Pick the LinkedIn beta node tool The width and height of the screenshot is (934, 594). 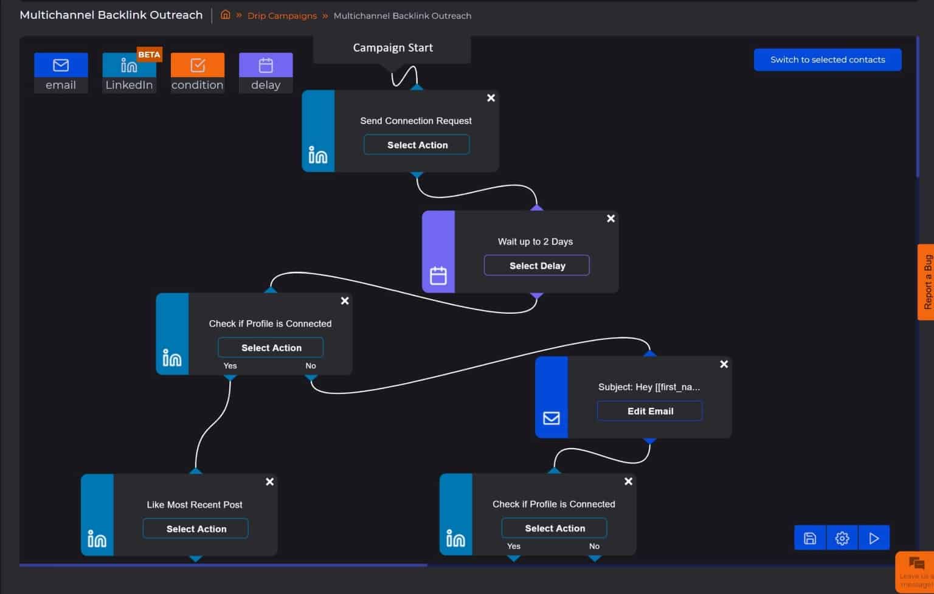129,72
